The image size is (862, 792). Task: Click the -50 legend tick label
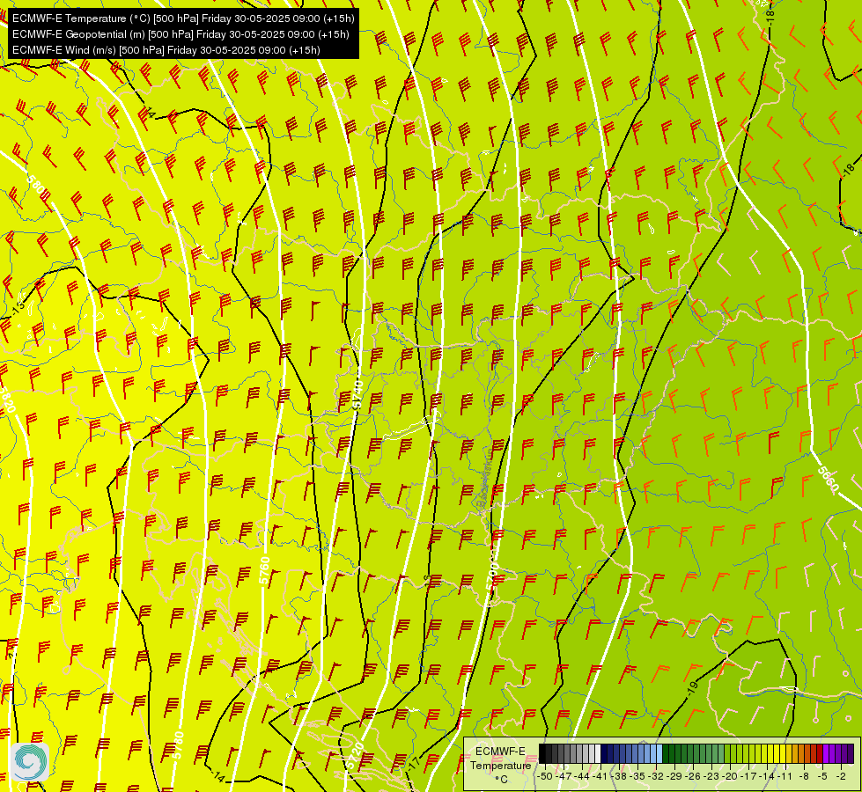click(545, 777)
